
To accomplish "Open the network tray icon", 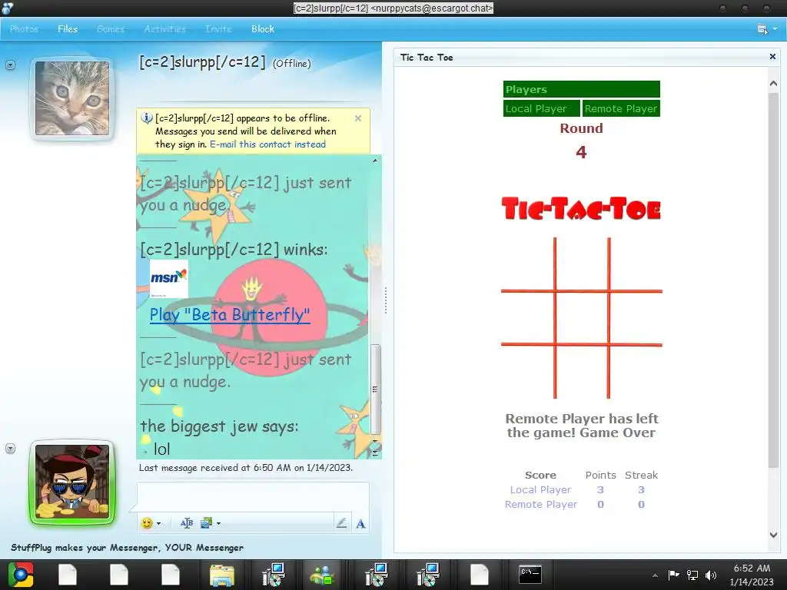I will coord(692,575).
